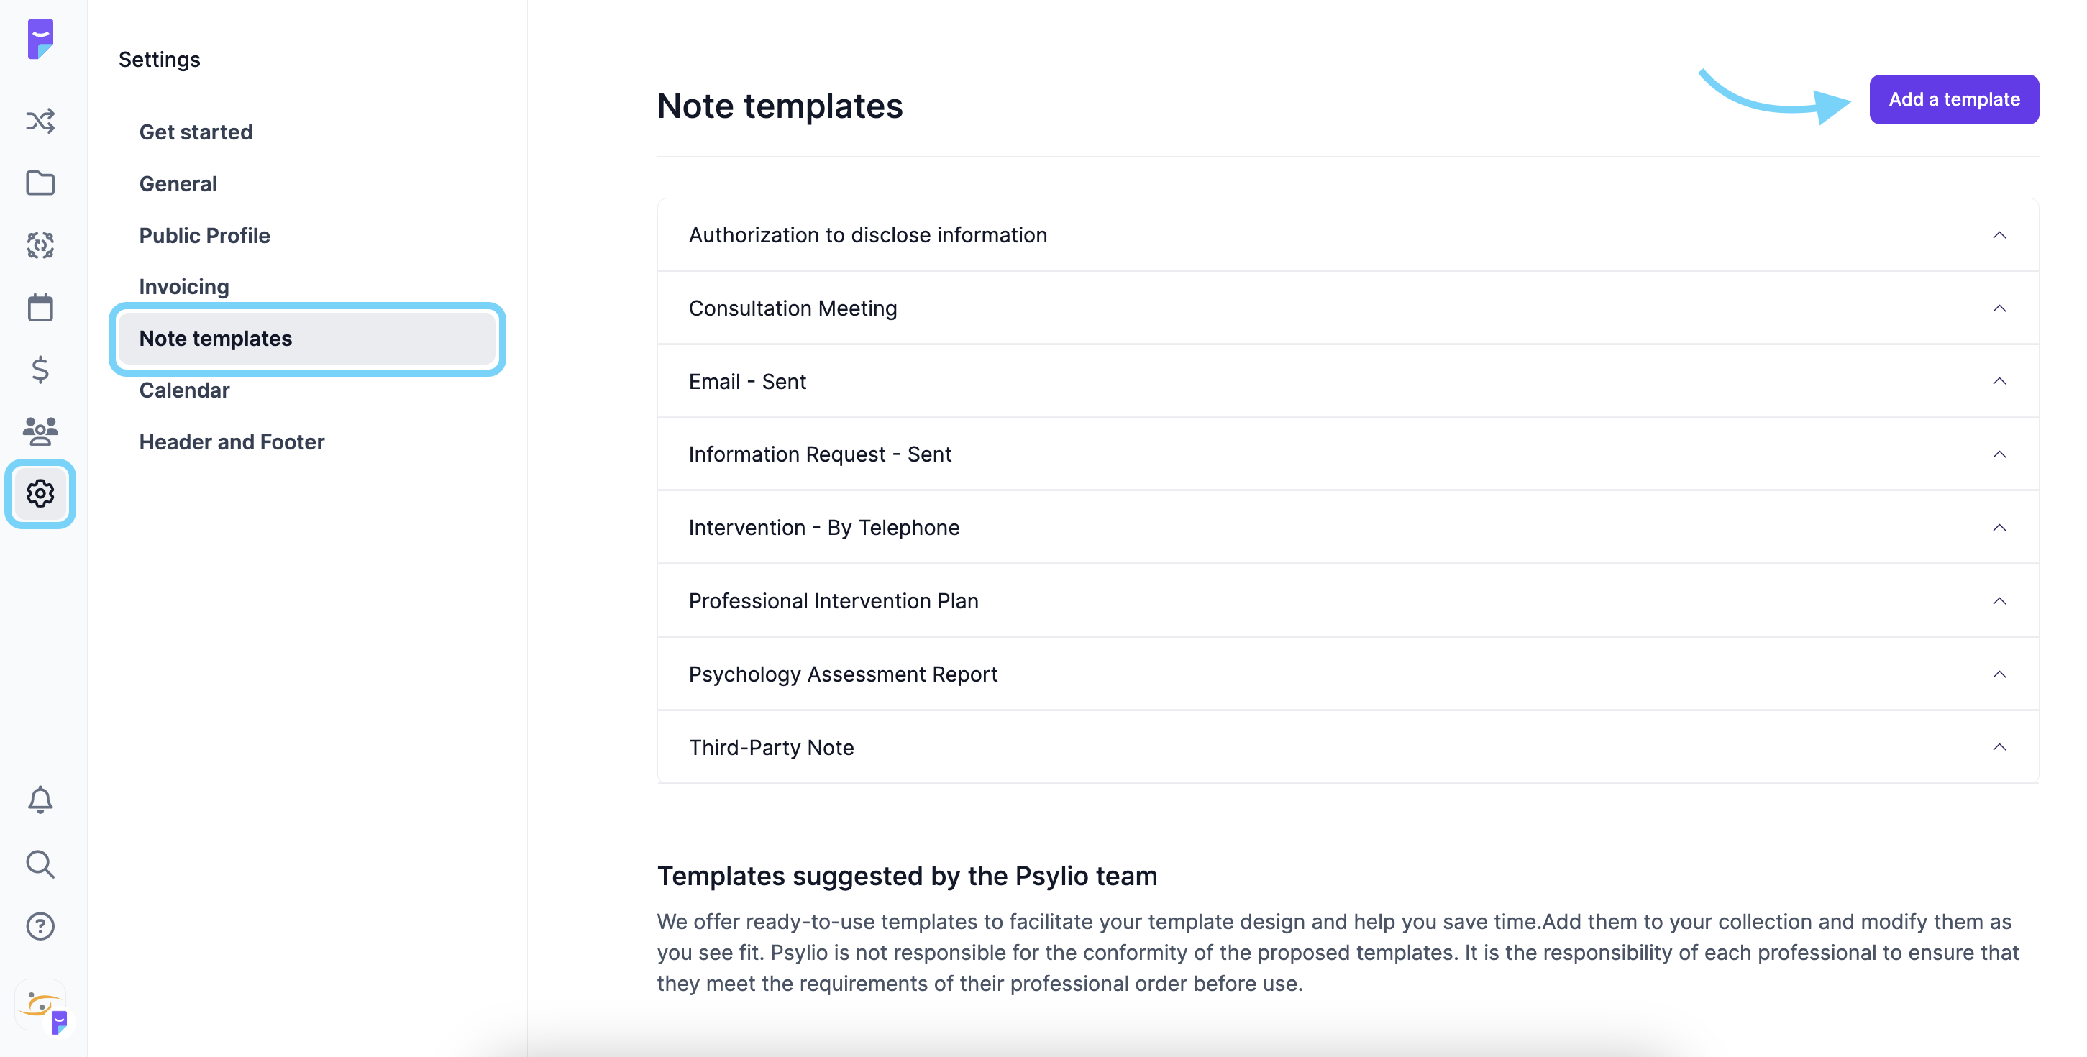Click the calendar icon in sidebar
The height and width of the screenshot is (1057, 2087).
[40, 308]
